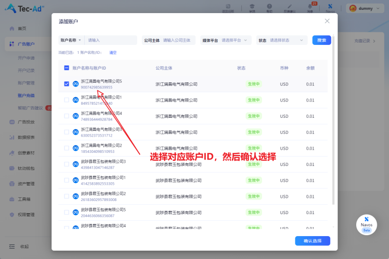This screenshot has height=259, width=389.
Task: Open 开户记录 submenu item
Action: 26,71
